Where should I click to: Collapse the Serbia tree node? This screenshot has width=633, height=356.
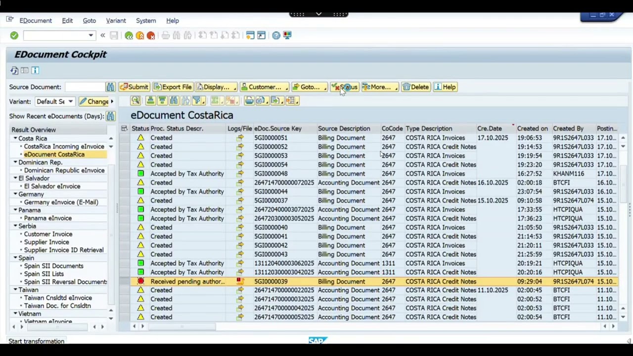(15, 226)
